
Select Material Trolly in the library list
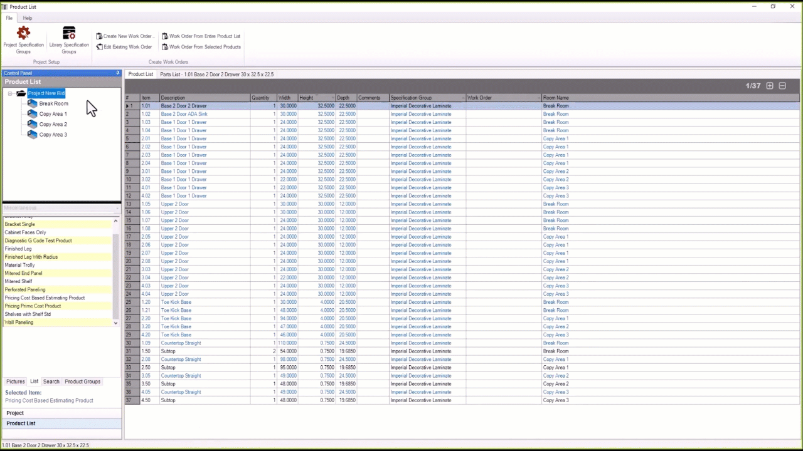coord(58,265)
